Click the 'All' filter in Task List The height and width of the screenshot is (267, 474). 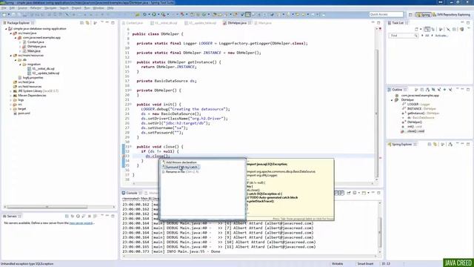[427, 36]
